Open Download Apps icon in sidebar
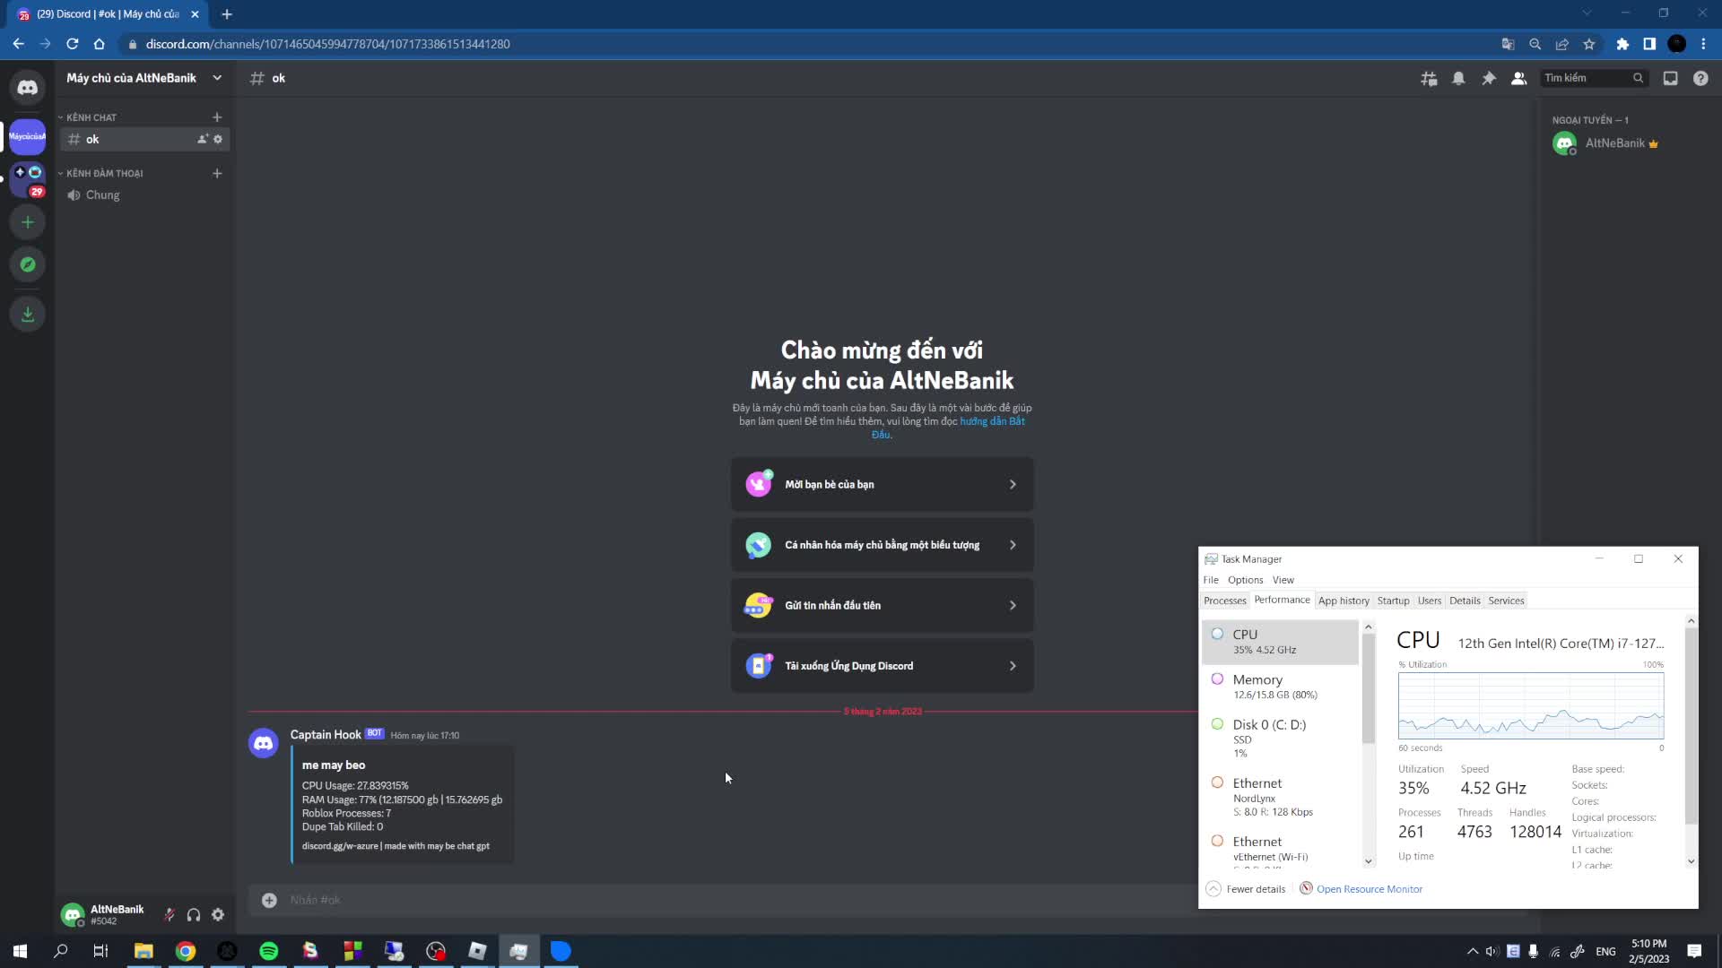 28,314
